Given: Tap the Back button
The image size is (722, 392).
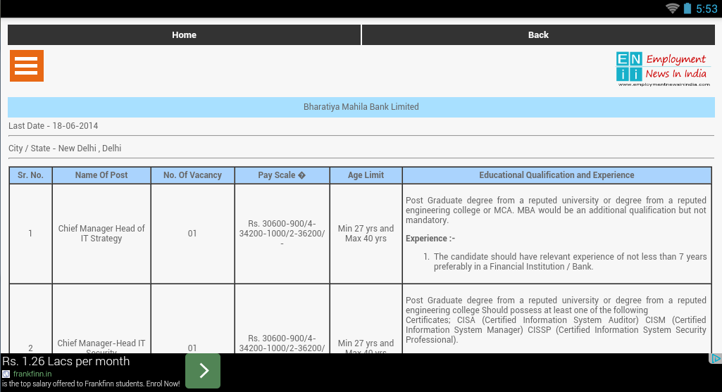Looking at the screenshot, I should [x=538, y=35].
